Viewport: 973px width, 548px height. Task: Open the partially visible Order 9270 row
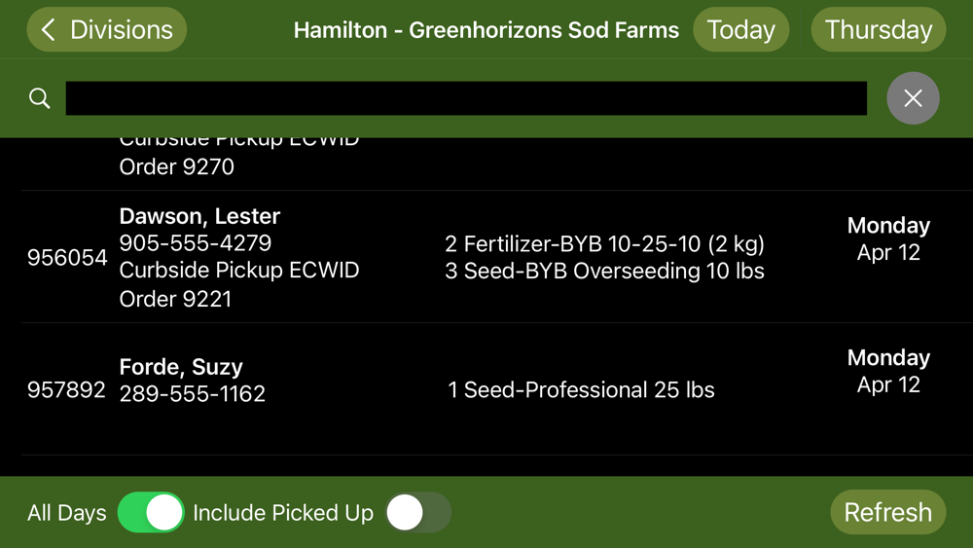[176, 165]
